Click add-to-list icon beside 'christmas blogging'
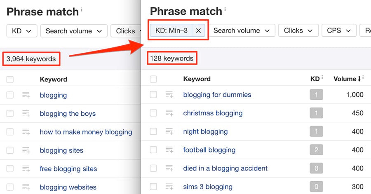The height and width of the screenshot is (194, 371). 169,113
